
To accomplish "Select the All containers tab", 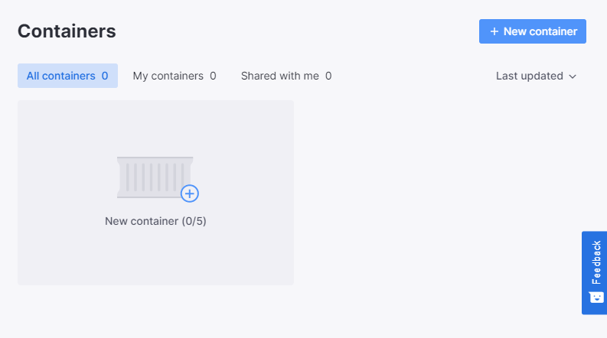I will (68, 76).
